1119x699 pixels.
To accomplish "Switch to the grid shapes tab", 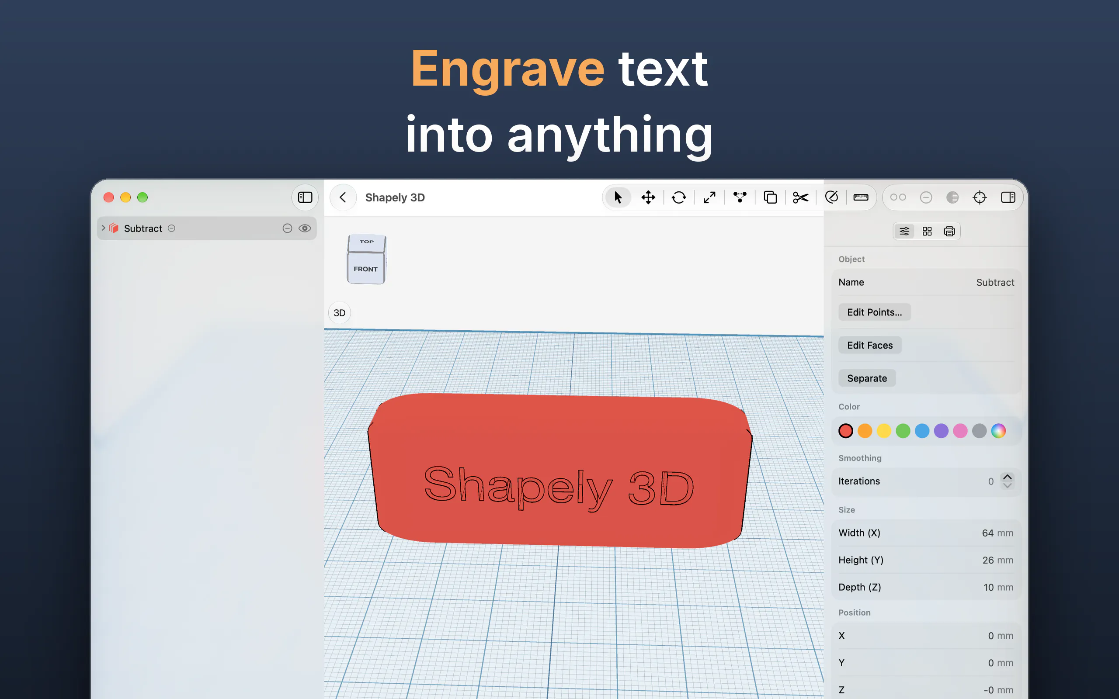I will point(927,231).
